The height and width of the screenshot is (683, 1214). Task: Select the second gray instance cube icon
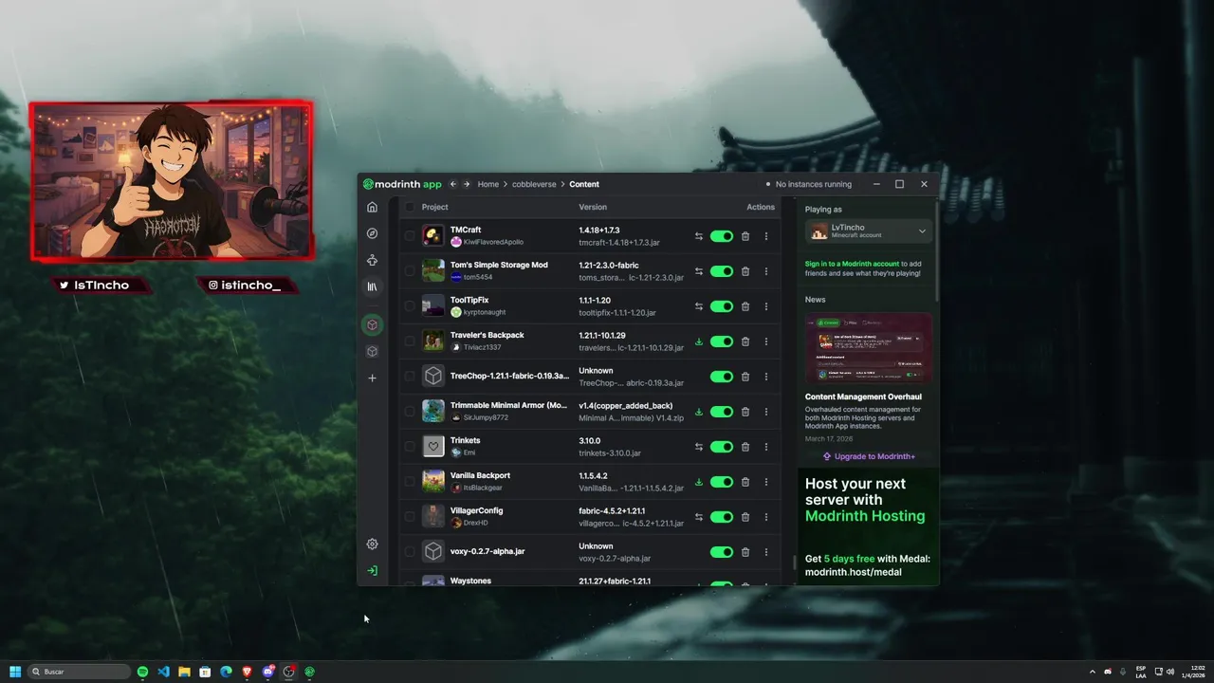[372, 351]
